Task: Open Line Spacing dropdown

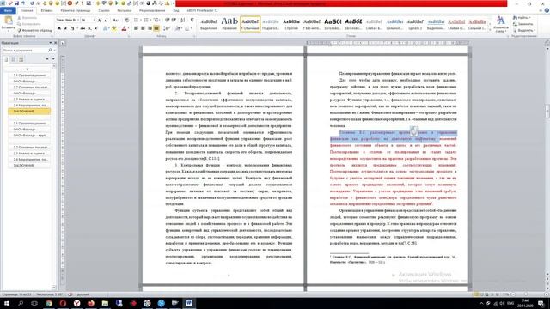Action: 166,28
